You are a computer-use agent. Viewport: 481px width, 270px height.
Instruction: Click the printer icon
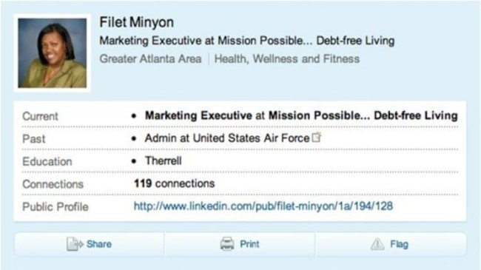pos(227,244)
